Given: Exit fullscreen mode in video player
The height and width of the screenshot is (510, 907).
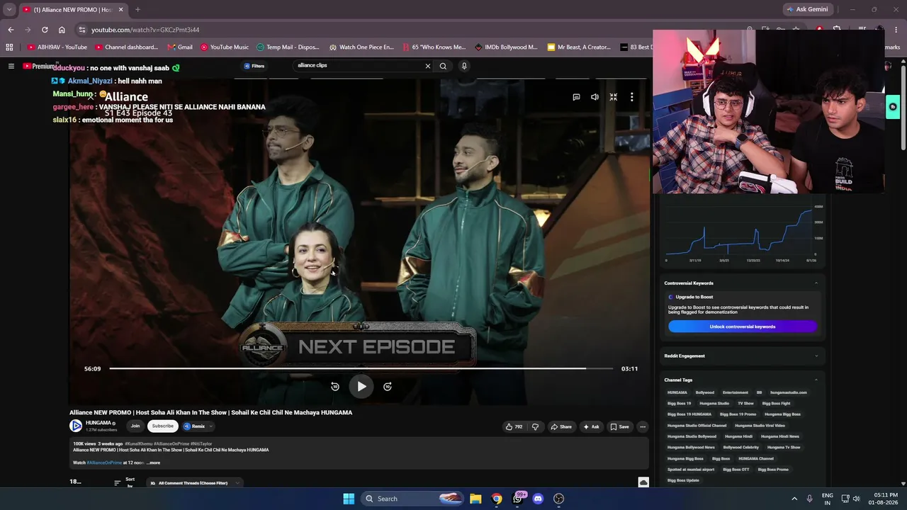Looking at the screenshot, I should coord(613,97).
